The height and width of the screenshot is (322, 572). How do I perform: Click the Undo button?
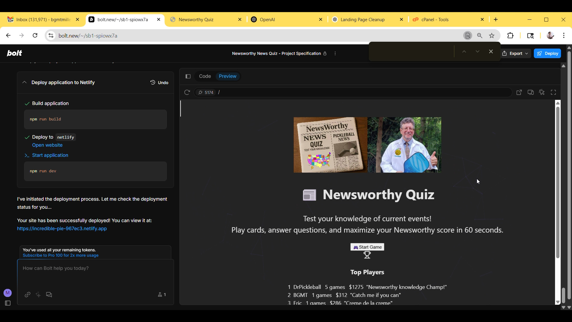pyautogui.click(x=159, y=83)
